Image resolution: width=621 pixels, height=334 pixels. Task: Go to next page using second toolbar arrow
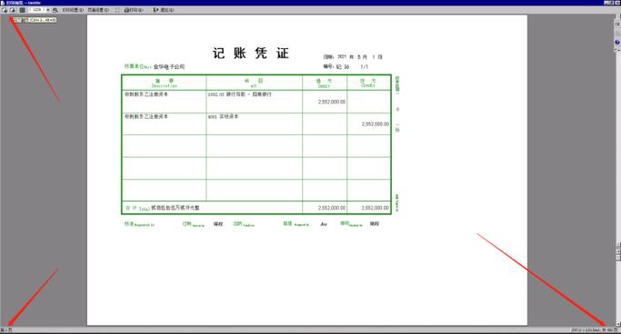coord(13,10)
